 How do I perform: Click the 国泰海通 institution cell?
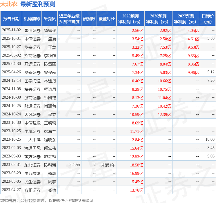[32, 81]
